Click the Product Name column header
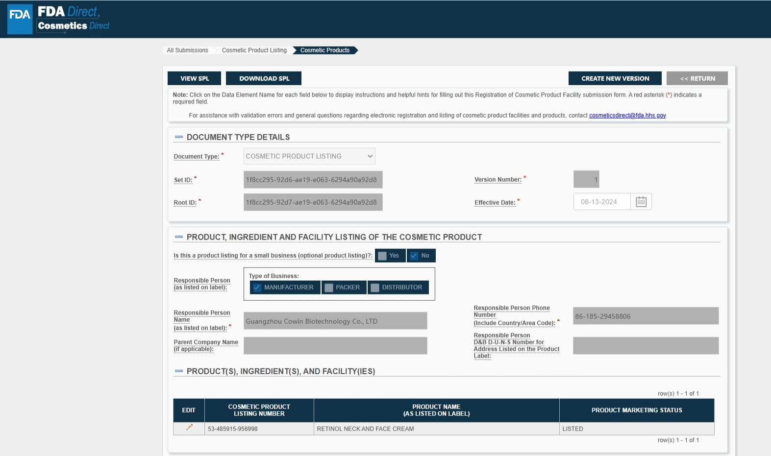Screen dimensions: 771x456 point(437,410)
